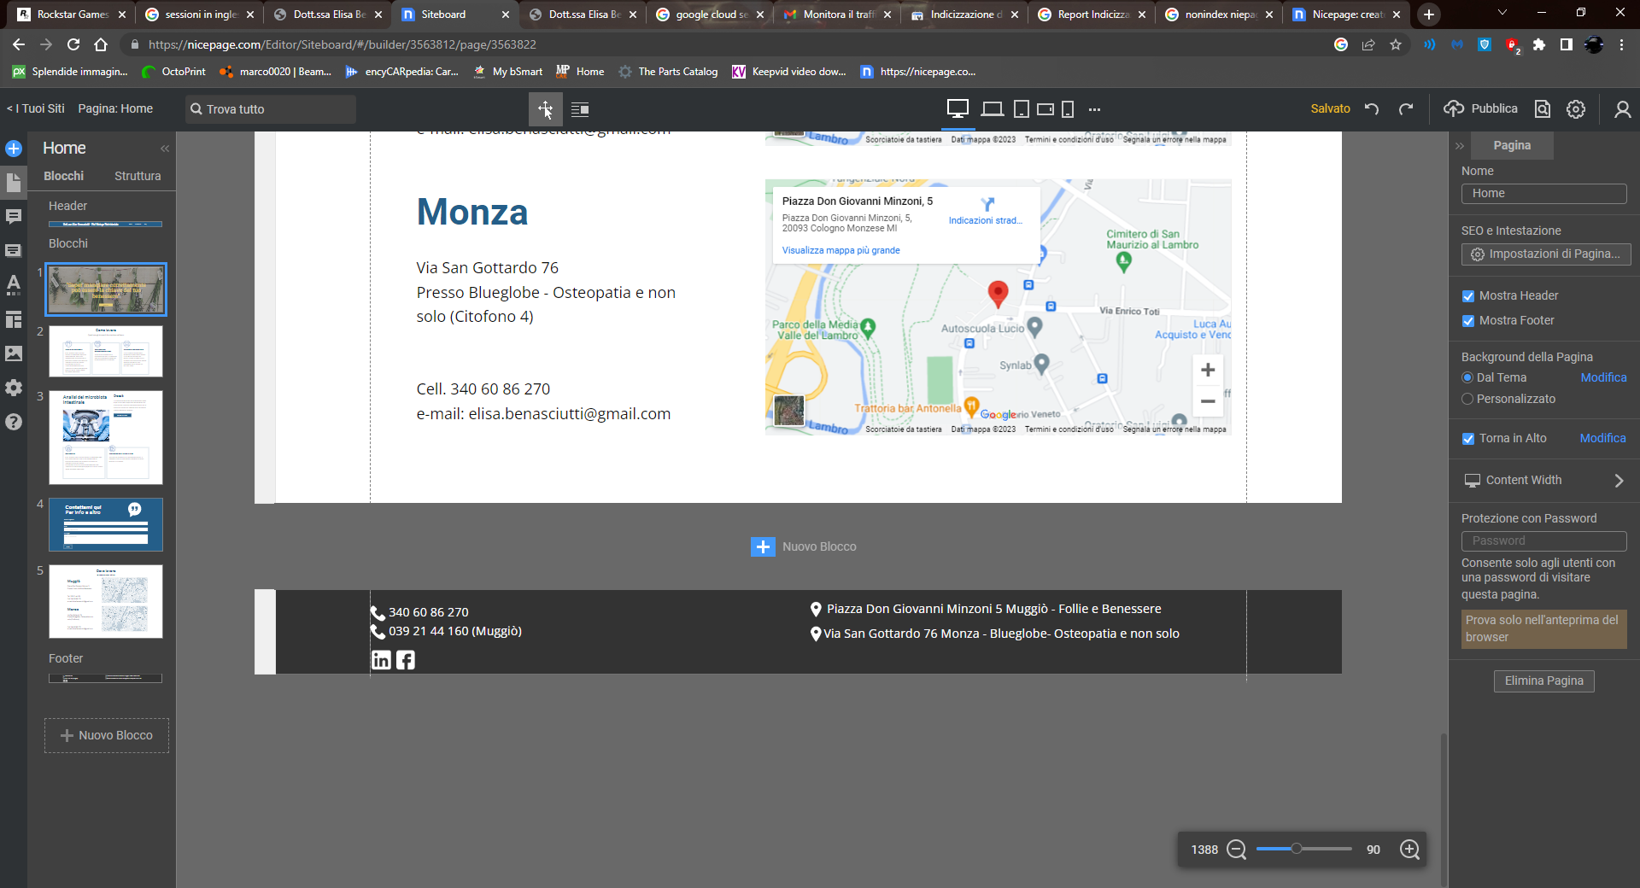Screen dimensions: 1640x888
Task: Click the blue add element plus icon
Action: (14, 149)
